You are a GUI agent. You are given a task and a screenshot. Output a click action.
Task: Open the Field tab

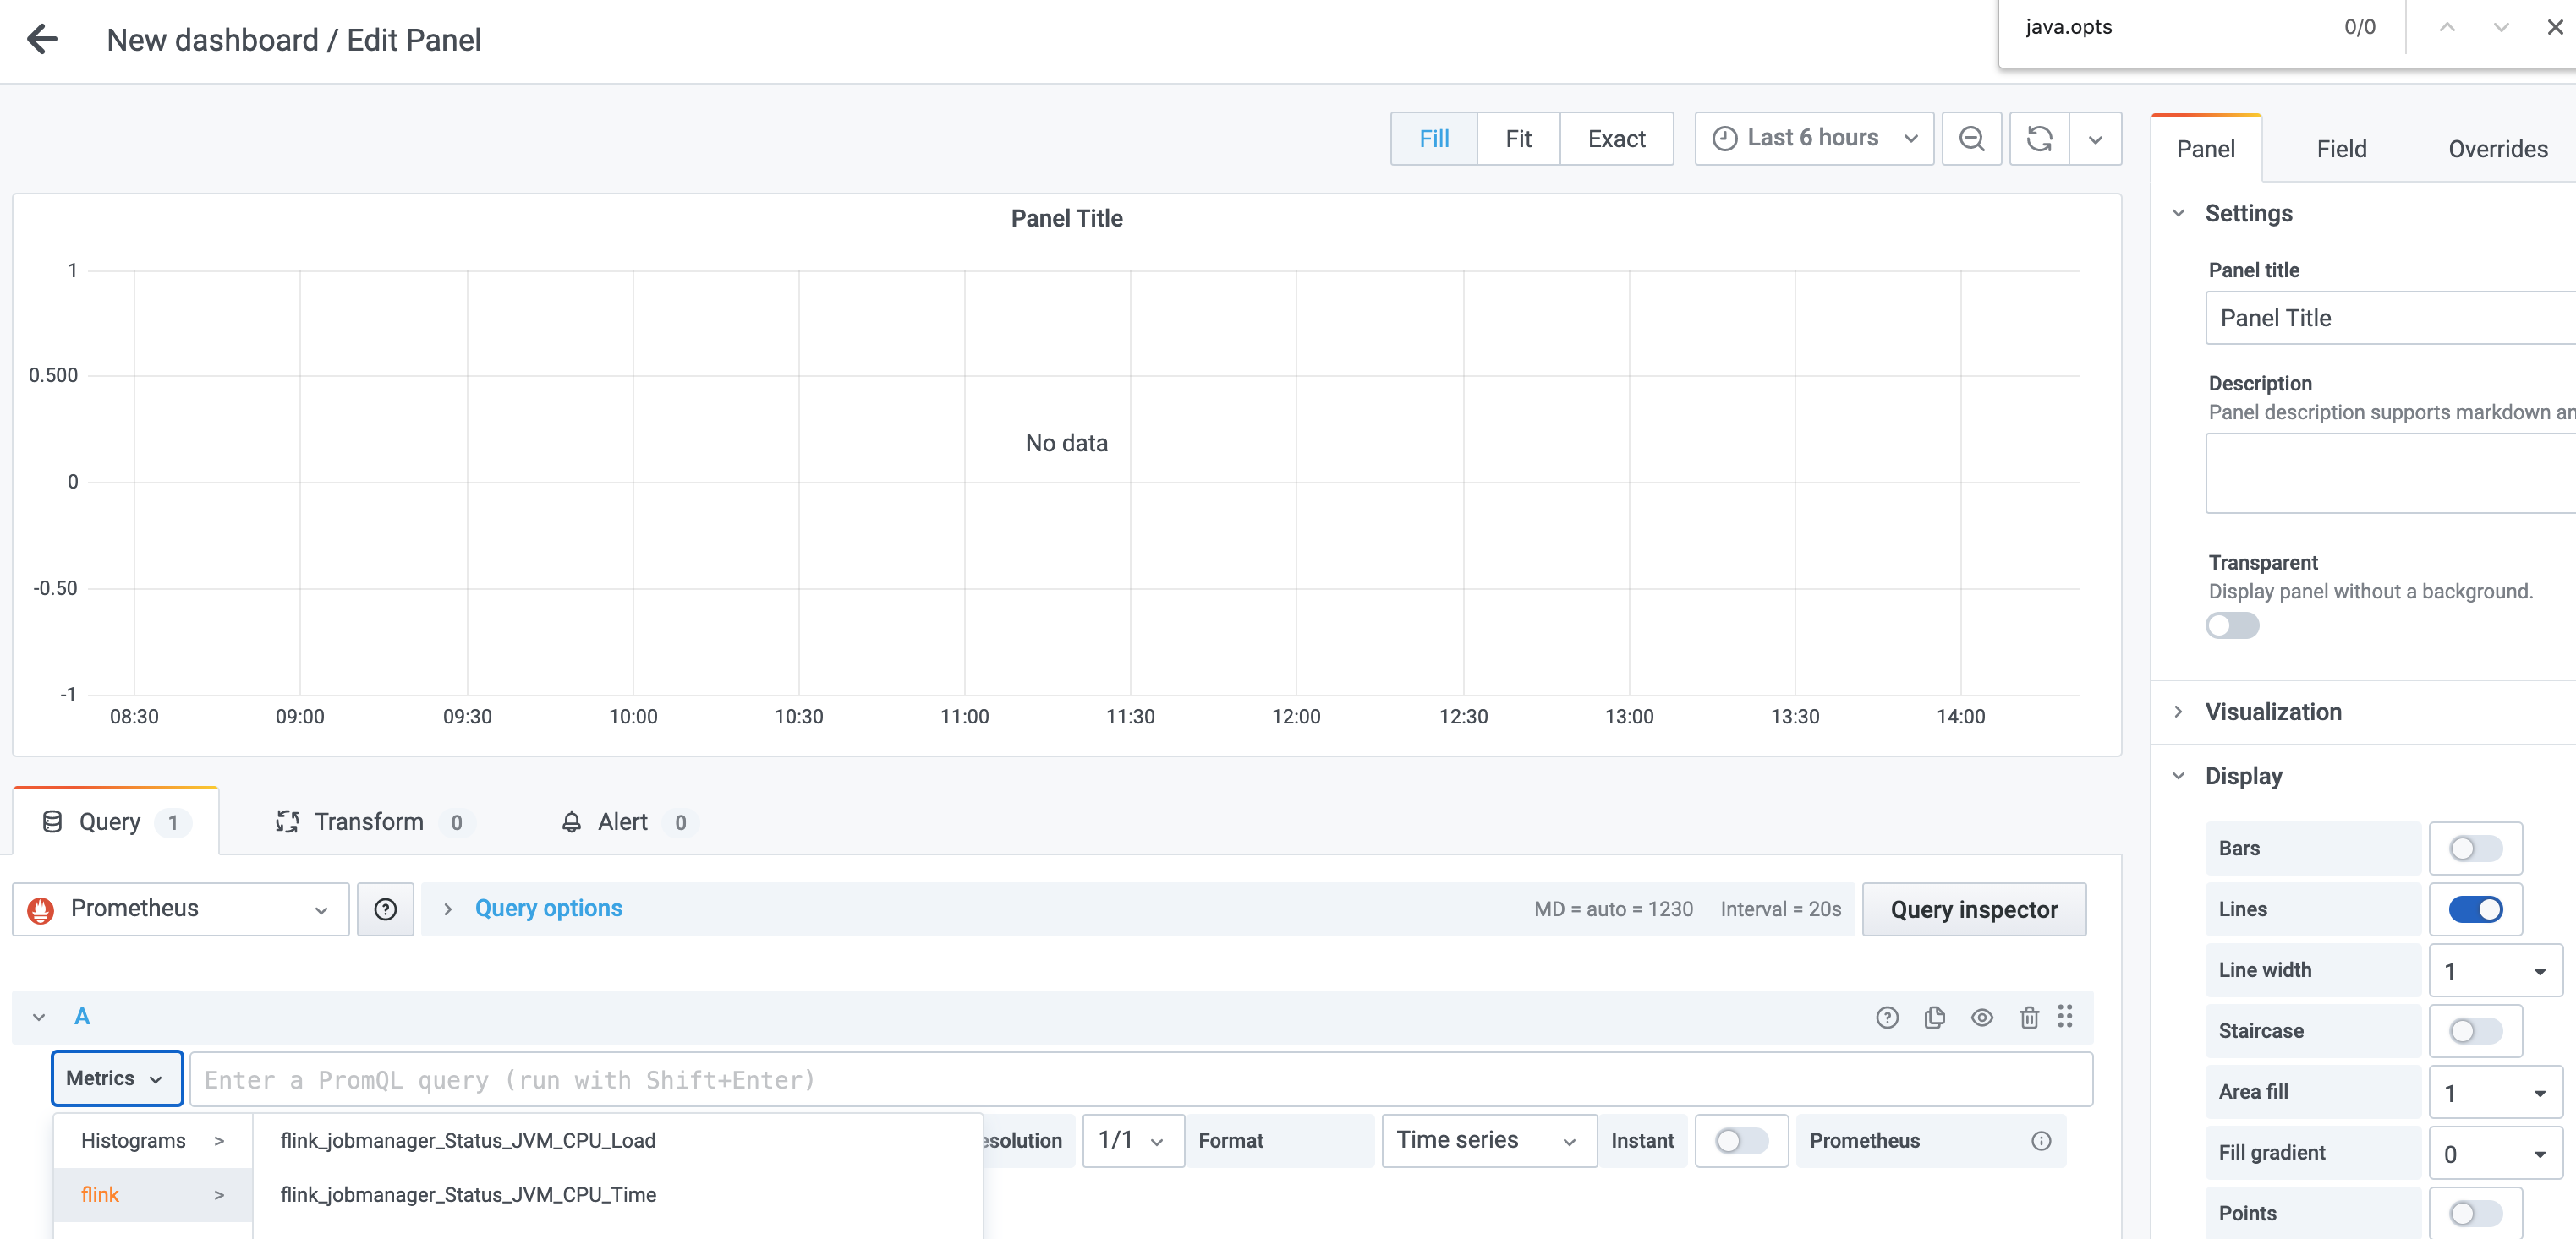coord(2340,149)
